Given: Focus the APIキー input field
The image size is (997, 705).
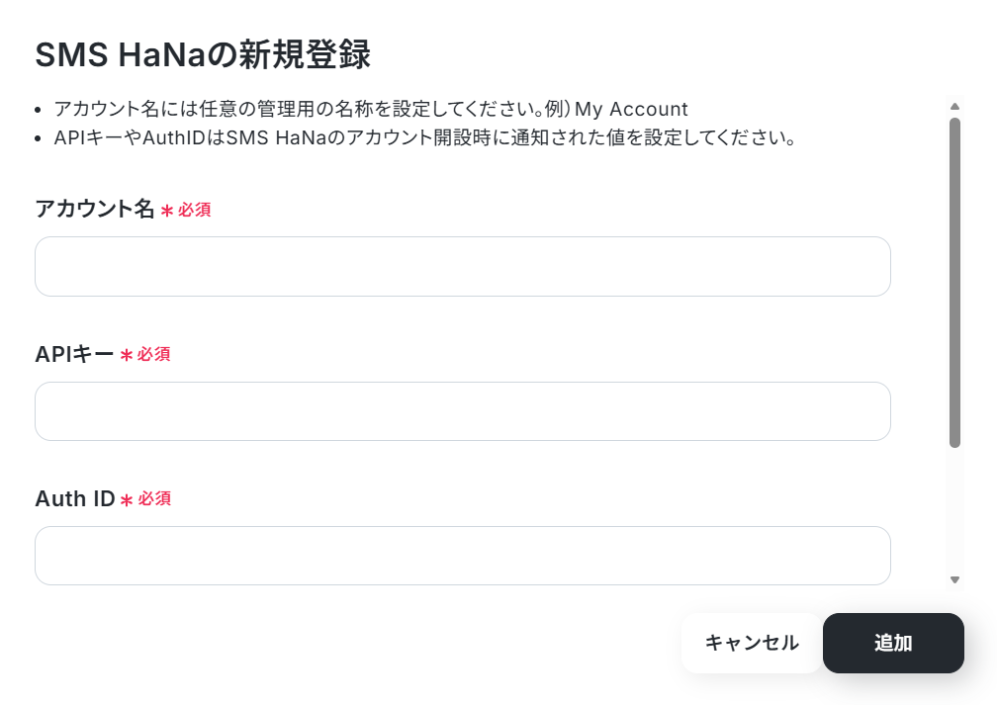Looking at the screenshot, I should click(462, 411).
